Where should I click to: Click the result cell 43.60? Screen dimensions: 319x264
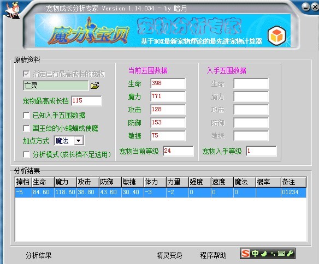[x=110, y=192]
